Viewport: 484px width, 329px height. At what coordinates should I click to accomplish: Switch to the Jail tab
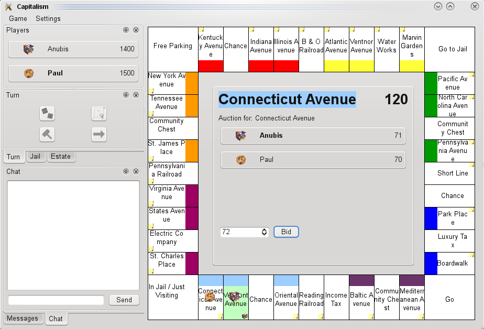tap(35, 157)
